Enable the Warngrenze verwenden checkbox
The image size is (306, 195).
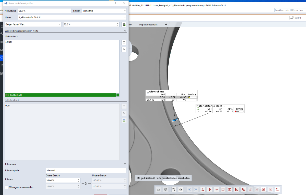pyautogui.click(x=7, y=187)
